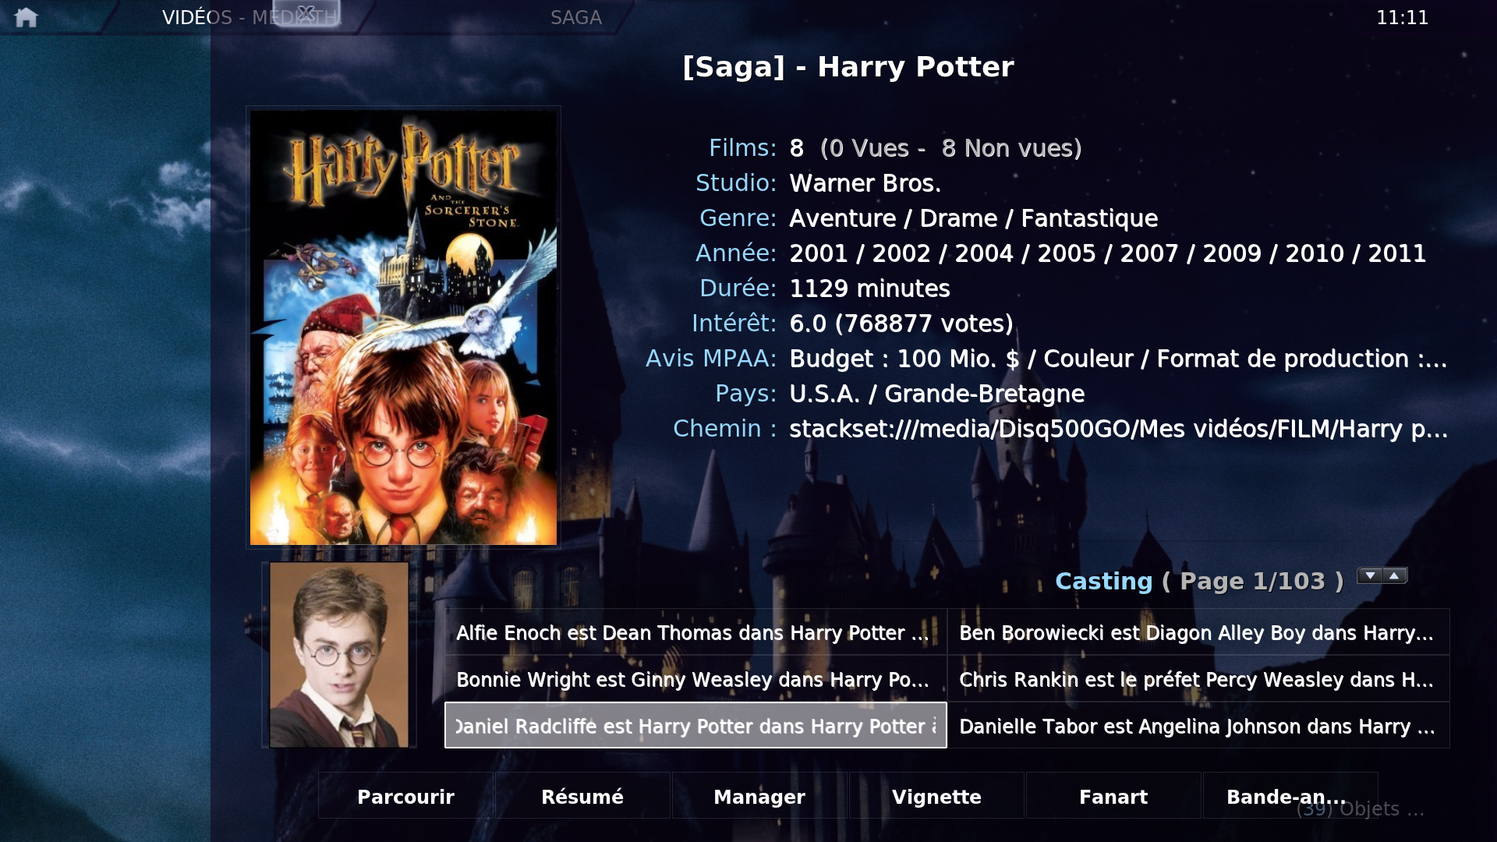Screen dimensions: 1497x842
Task: Go to the Home screen icon
Action: [26, 17]
